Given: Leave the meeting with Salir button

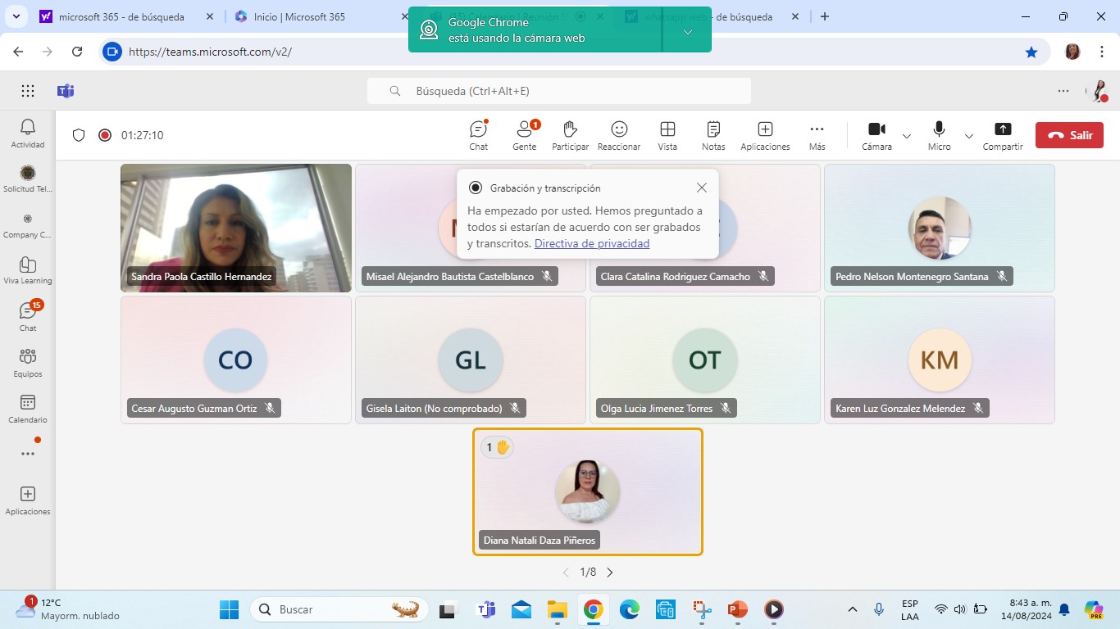Looking at the screenshot, I should pos(1069,135).
